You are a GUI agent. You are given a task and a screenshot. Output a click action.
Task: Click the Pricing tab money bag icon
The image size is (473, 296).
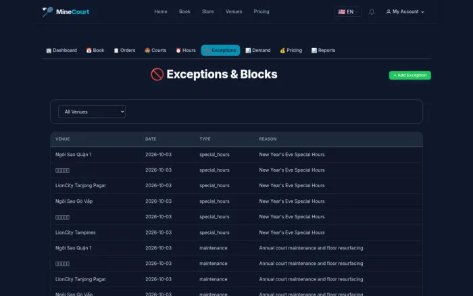(x=282, y=51)
